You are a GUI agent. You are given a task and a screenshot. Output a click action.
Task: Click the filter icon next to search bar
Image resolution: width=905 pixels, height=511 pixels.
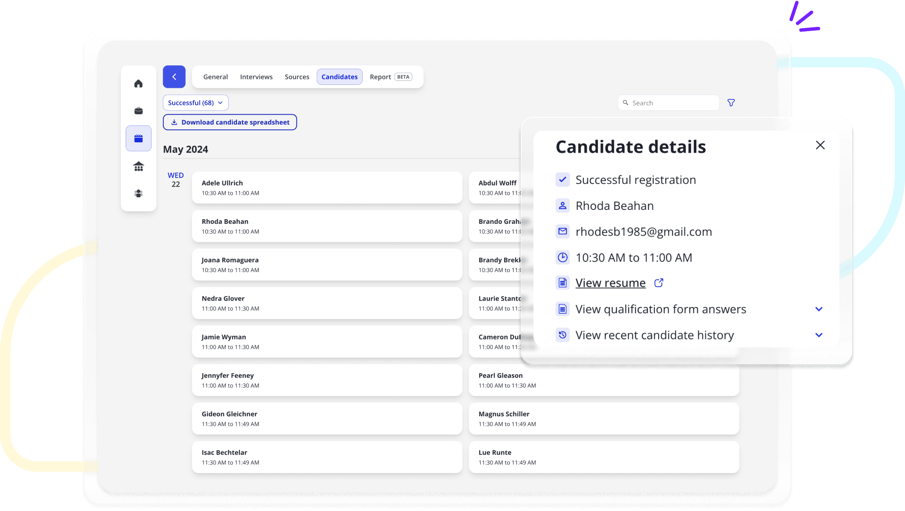[x=731, y=103]
